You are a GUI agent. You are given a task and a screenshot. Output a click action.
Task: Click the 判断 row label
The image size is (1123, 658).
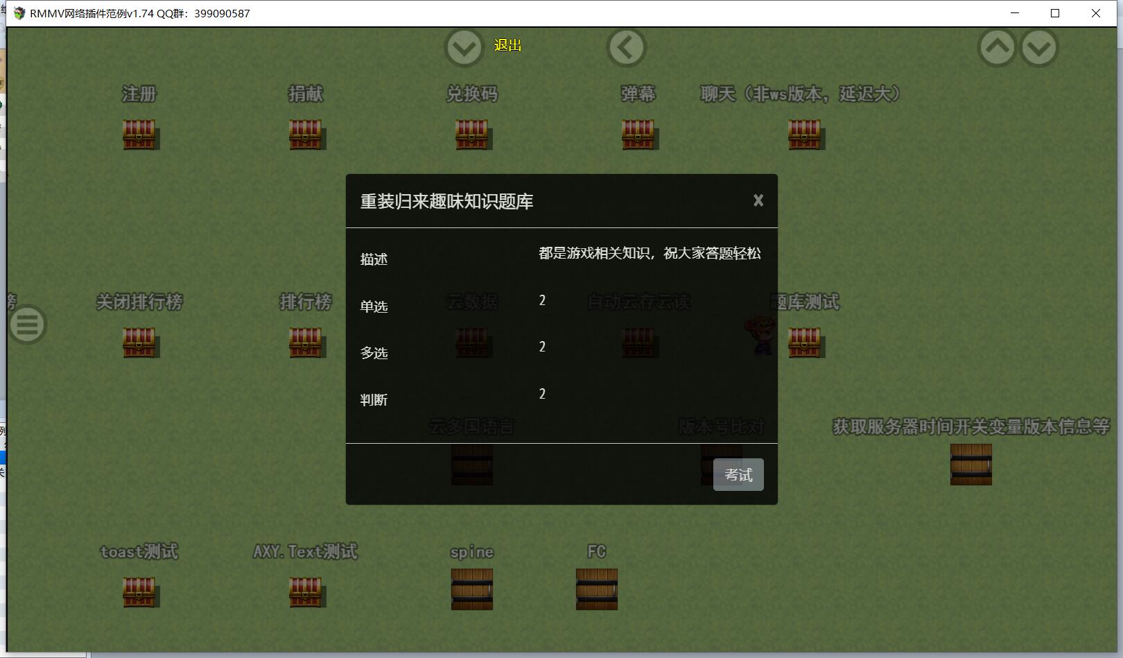(374, 400)
